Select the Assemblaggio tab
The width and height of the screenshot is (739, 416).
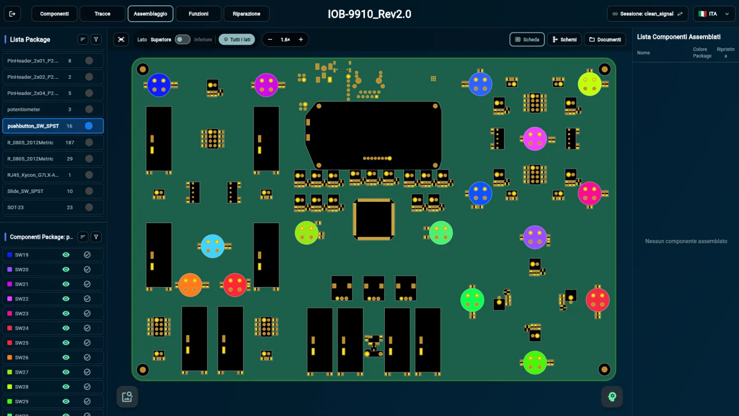[150, 14]
